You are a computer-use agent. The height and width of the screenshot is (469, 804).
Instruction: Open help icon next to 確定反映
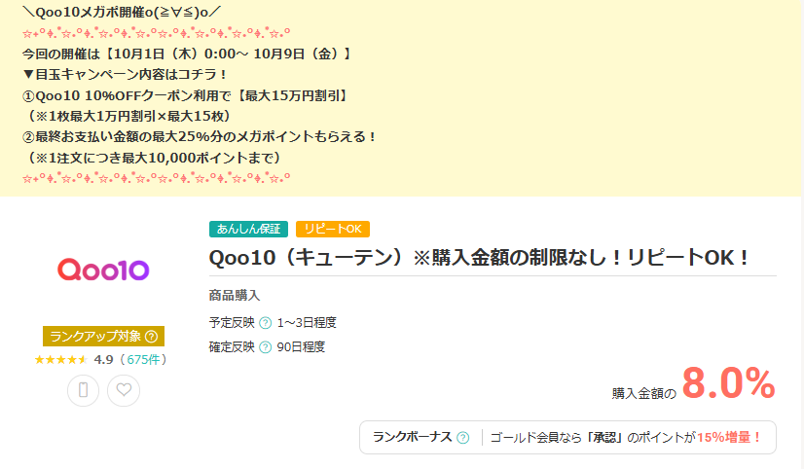coord(265,347)
